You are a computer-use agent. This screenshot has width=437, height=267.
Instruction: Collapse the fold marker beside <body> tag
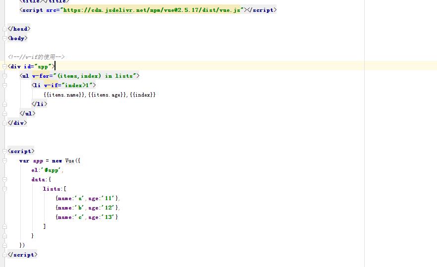click(4, 38)
